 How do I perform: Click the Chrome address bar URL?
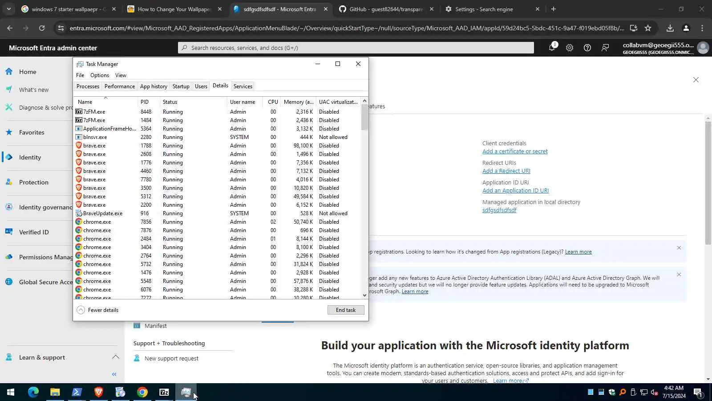(347, 28)
